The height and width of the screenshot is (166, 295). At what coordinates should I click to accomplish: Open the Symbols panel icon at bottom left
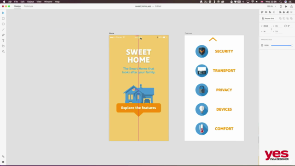(3, 157)
